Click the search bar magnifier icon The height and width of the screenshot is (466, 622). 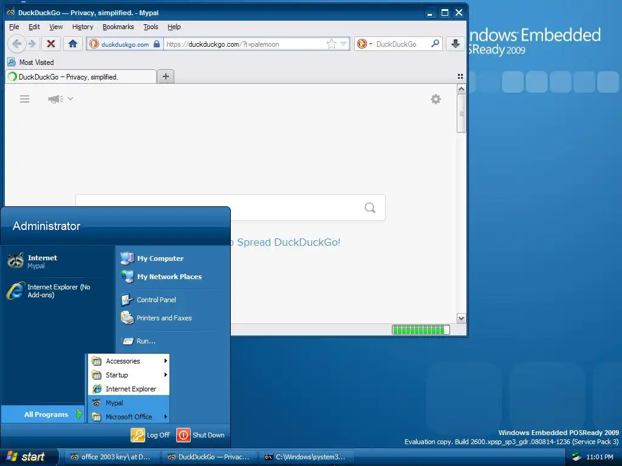pyautogui.click(x=435, y=44)
